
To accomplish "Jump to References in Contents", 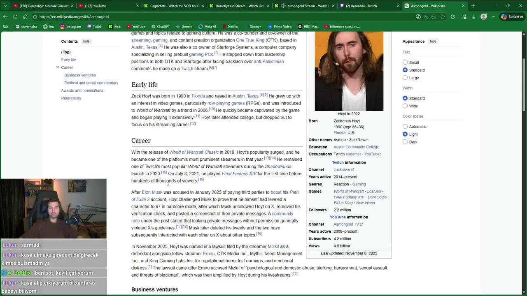I will (71, 98).
